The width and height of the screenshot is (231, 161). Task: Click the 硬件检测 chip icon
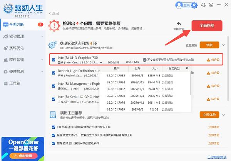(6, 71)
